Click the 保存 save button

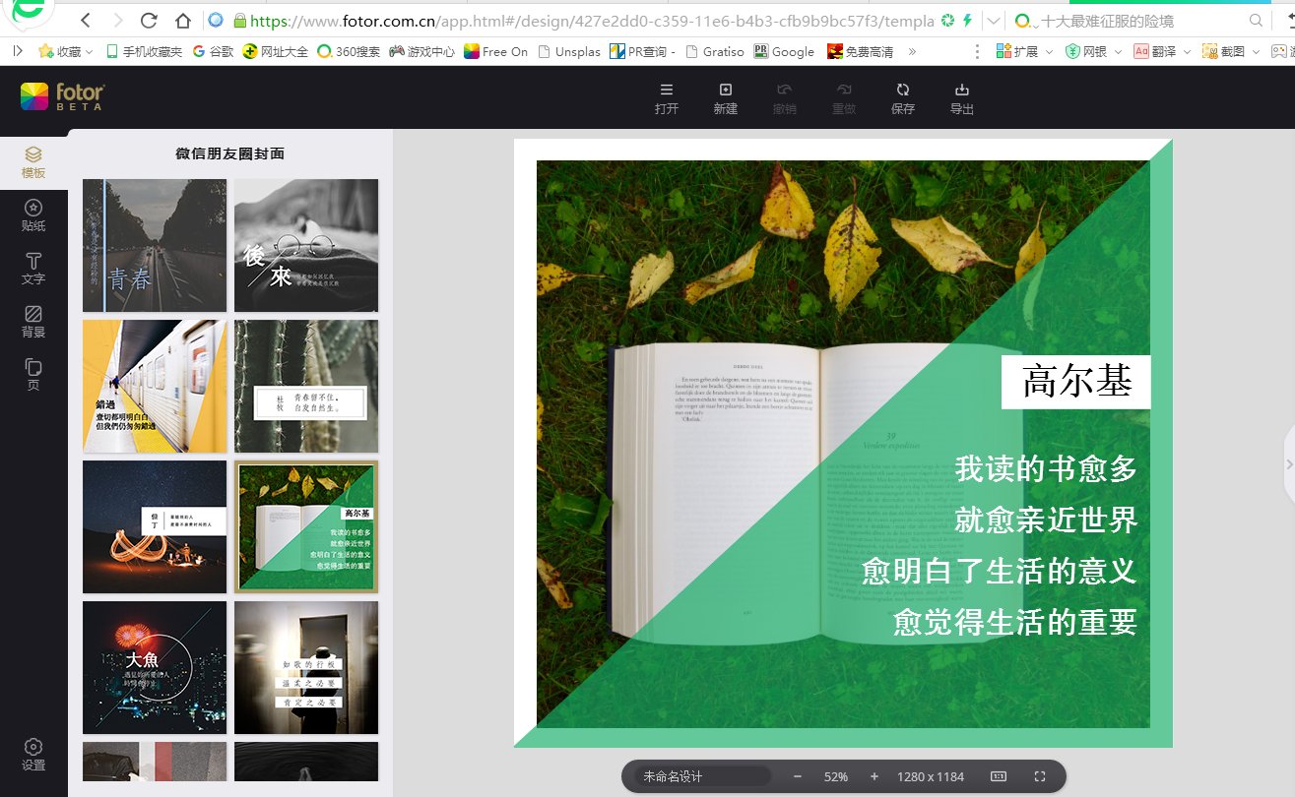click(x=902, y=98)
